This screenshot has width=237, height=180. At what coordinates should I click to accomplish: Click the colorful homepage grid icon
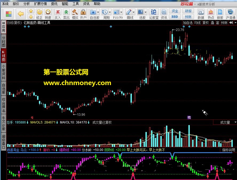(9, 14)
